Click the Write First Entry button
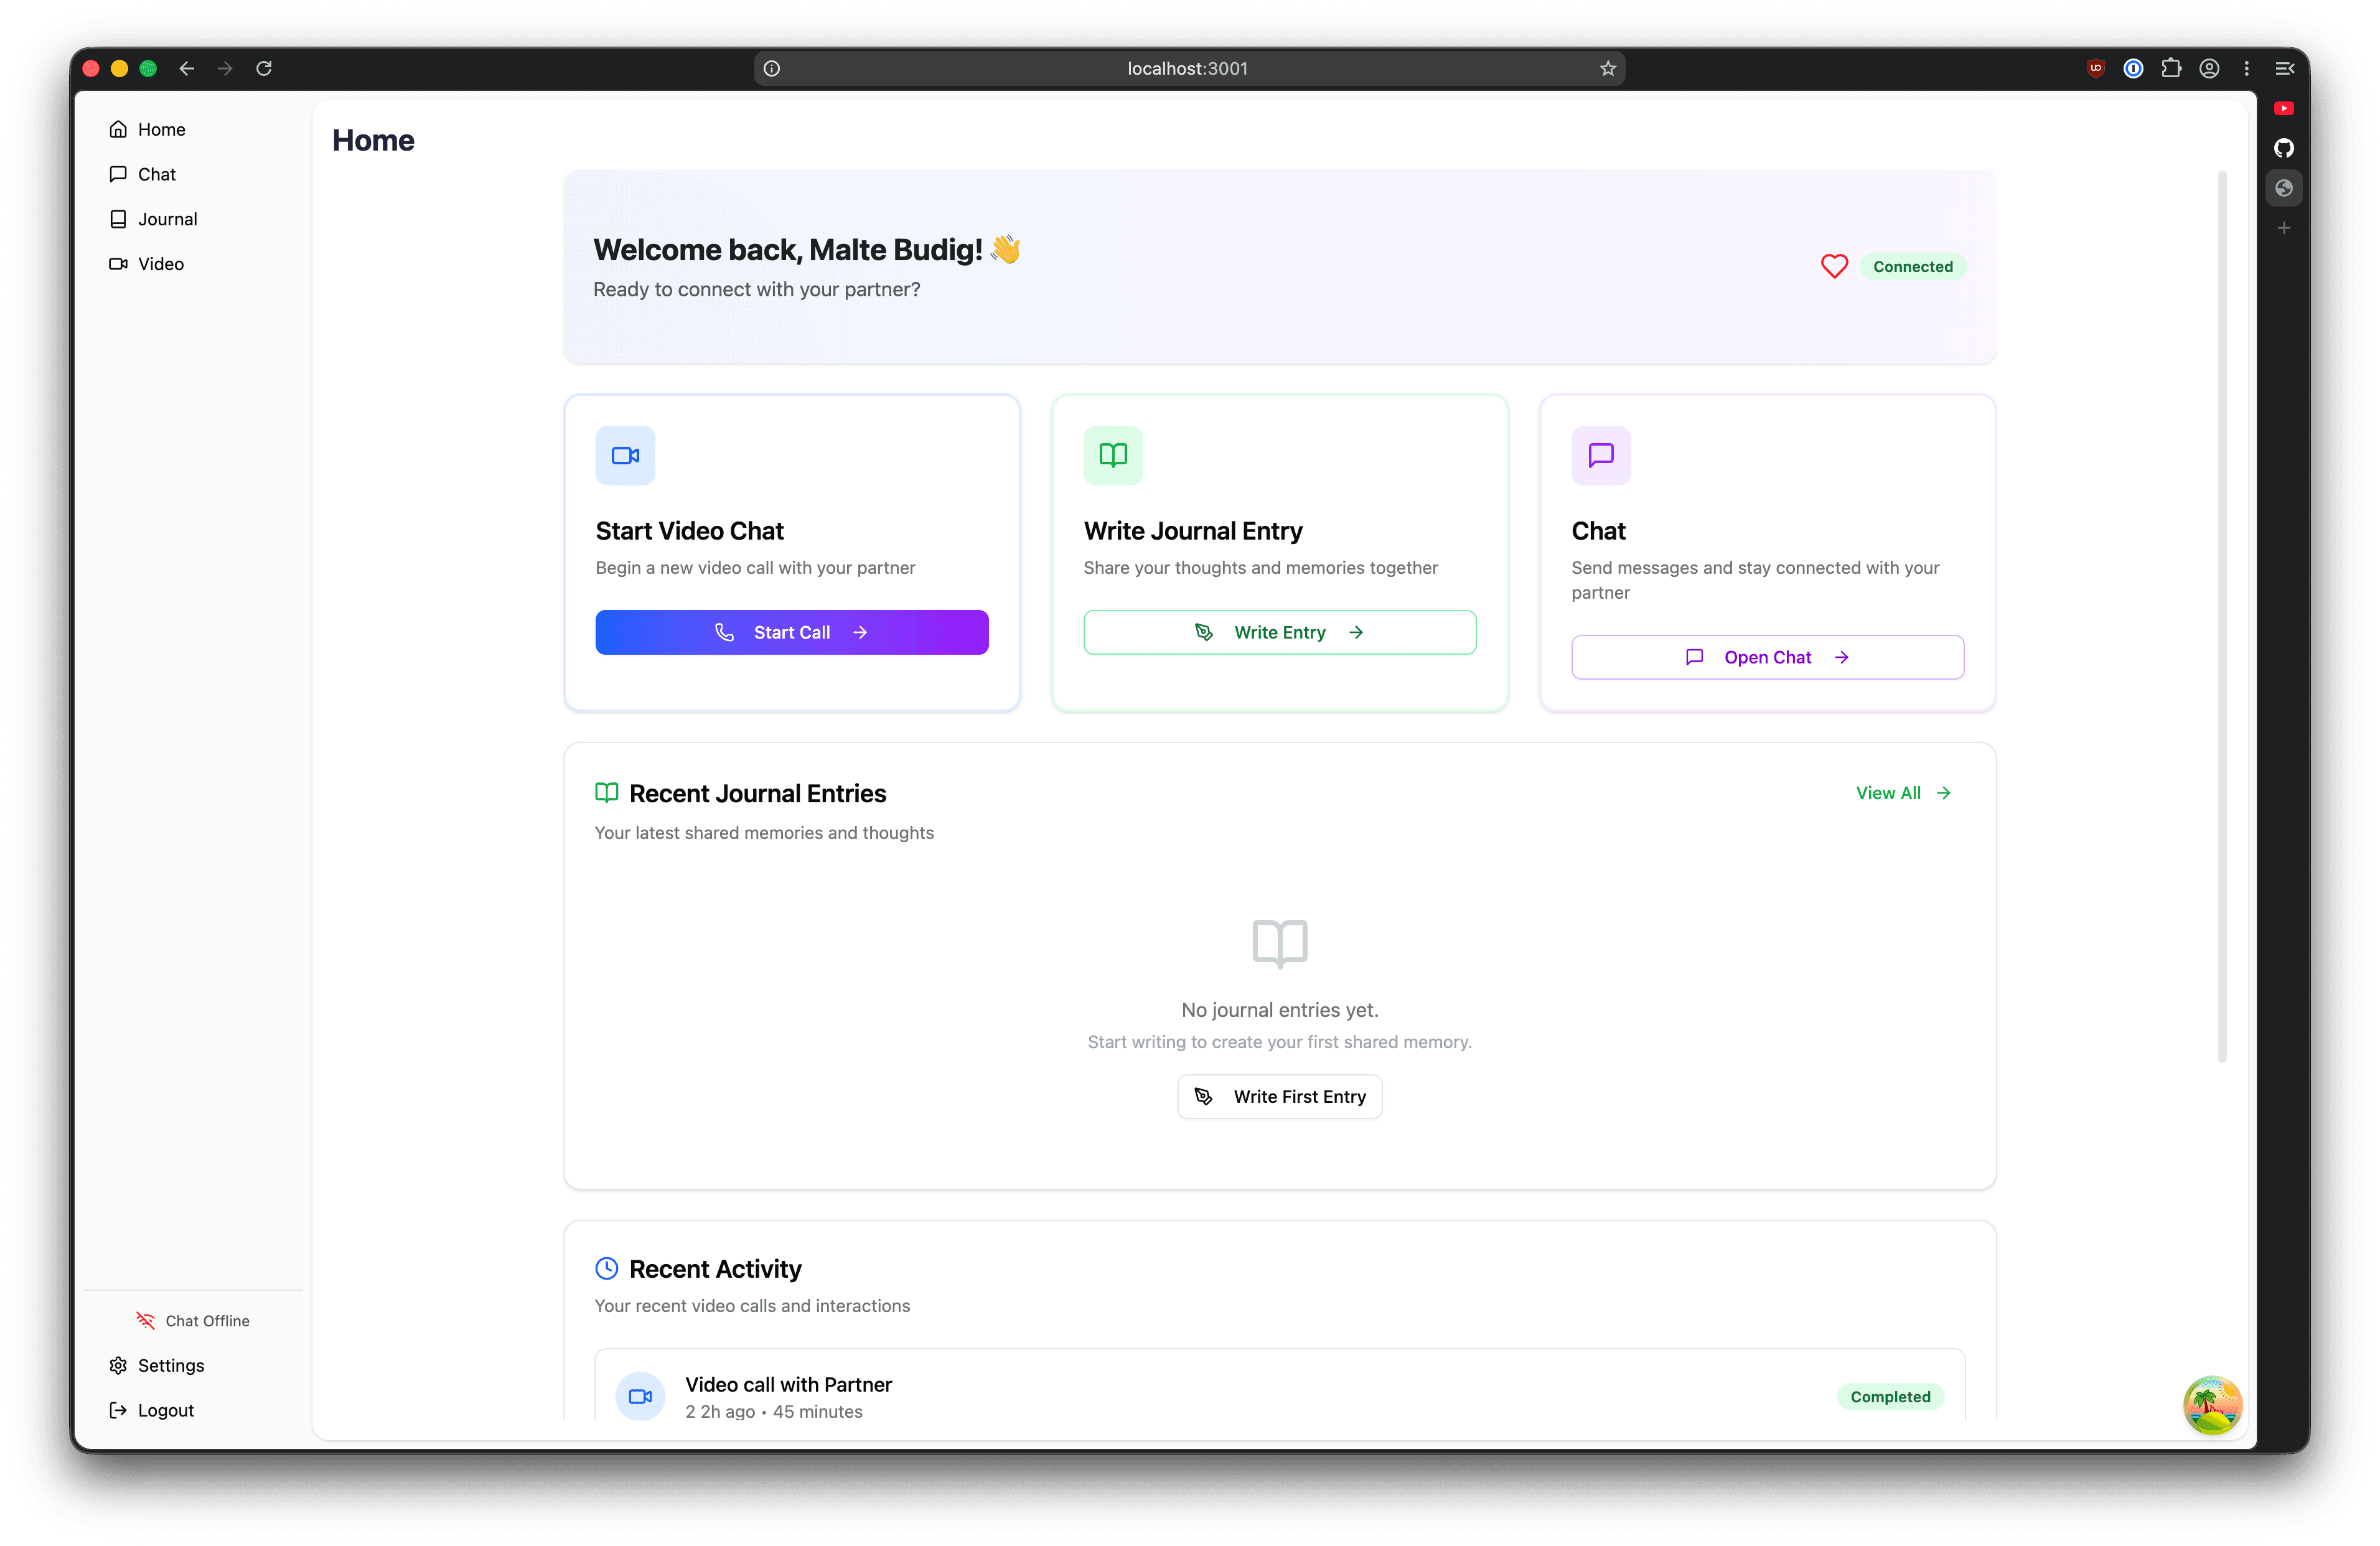This screenshot has height=1546, width=2380. pos(1279,1097)
